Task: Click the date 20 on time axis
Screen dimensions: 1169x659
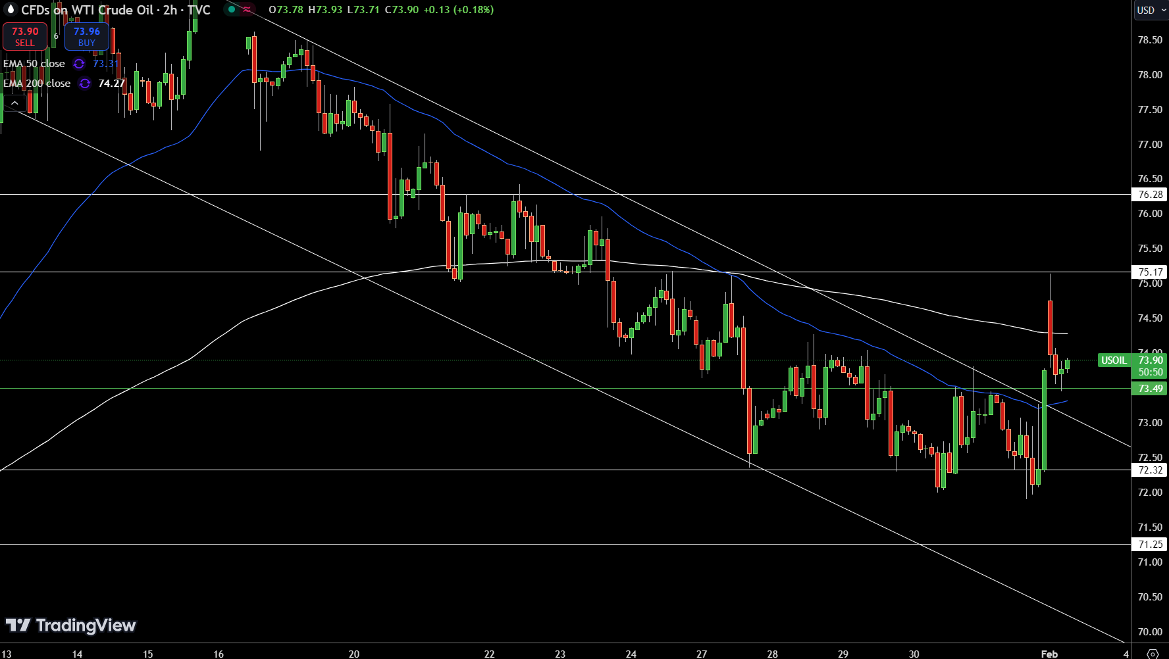Action: (x=354, y=654)
